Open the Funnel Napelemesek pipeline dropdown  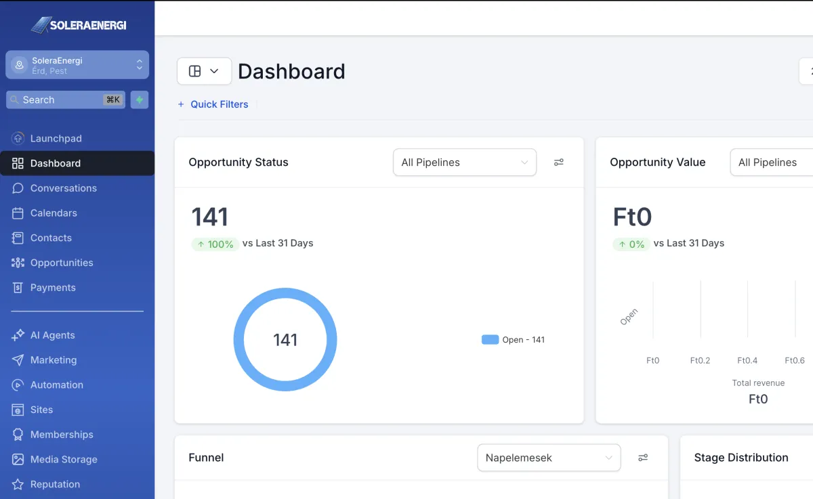tap(549, 458)
